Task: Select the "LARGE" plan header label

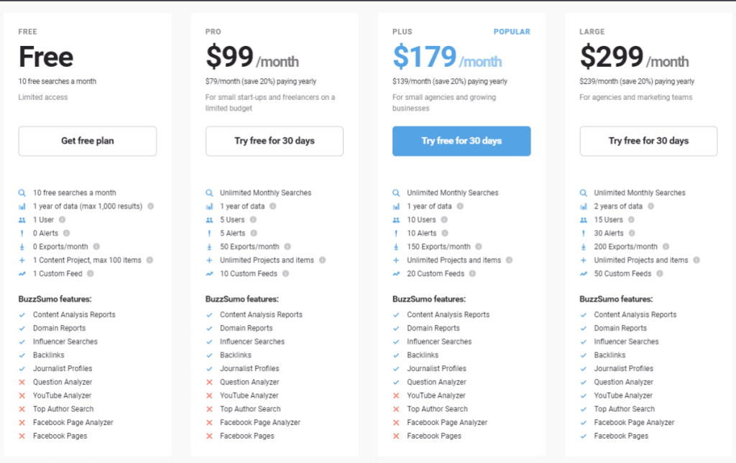Action: (x=592, y=32)
